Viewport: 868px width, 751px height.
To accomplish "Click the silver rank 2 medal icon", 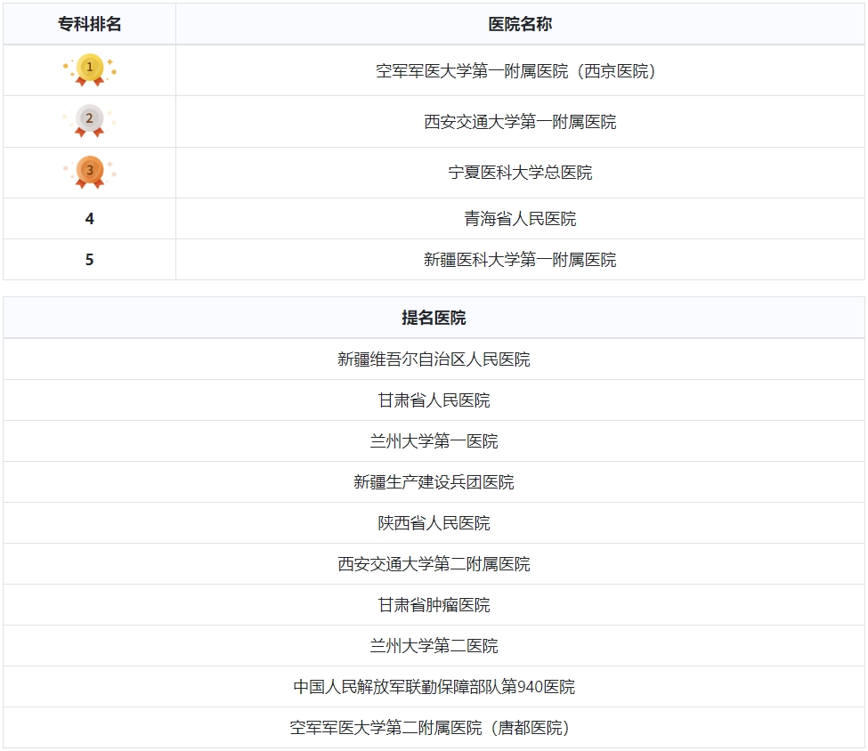I will coord(90,121).
